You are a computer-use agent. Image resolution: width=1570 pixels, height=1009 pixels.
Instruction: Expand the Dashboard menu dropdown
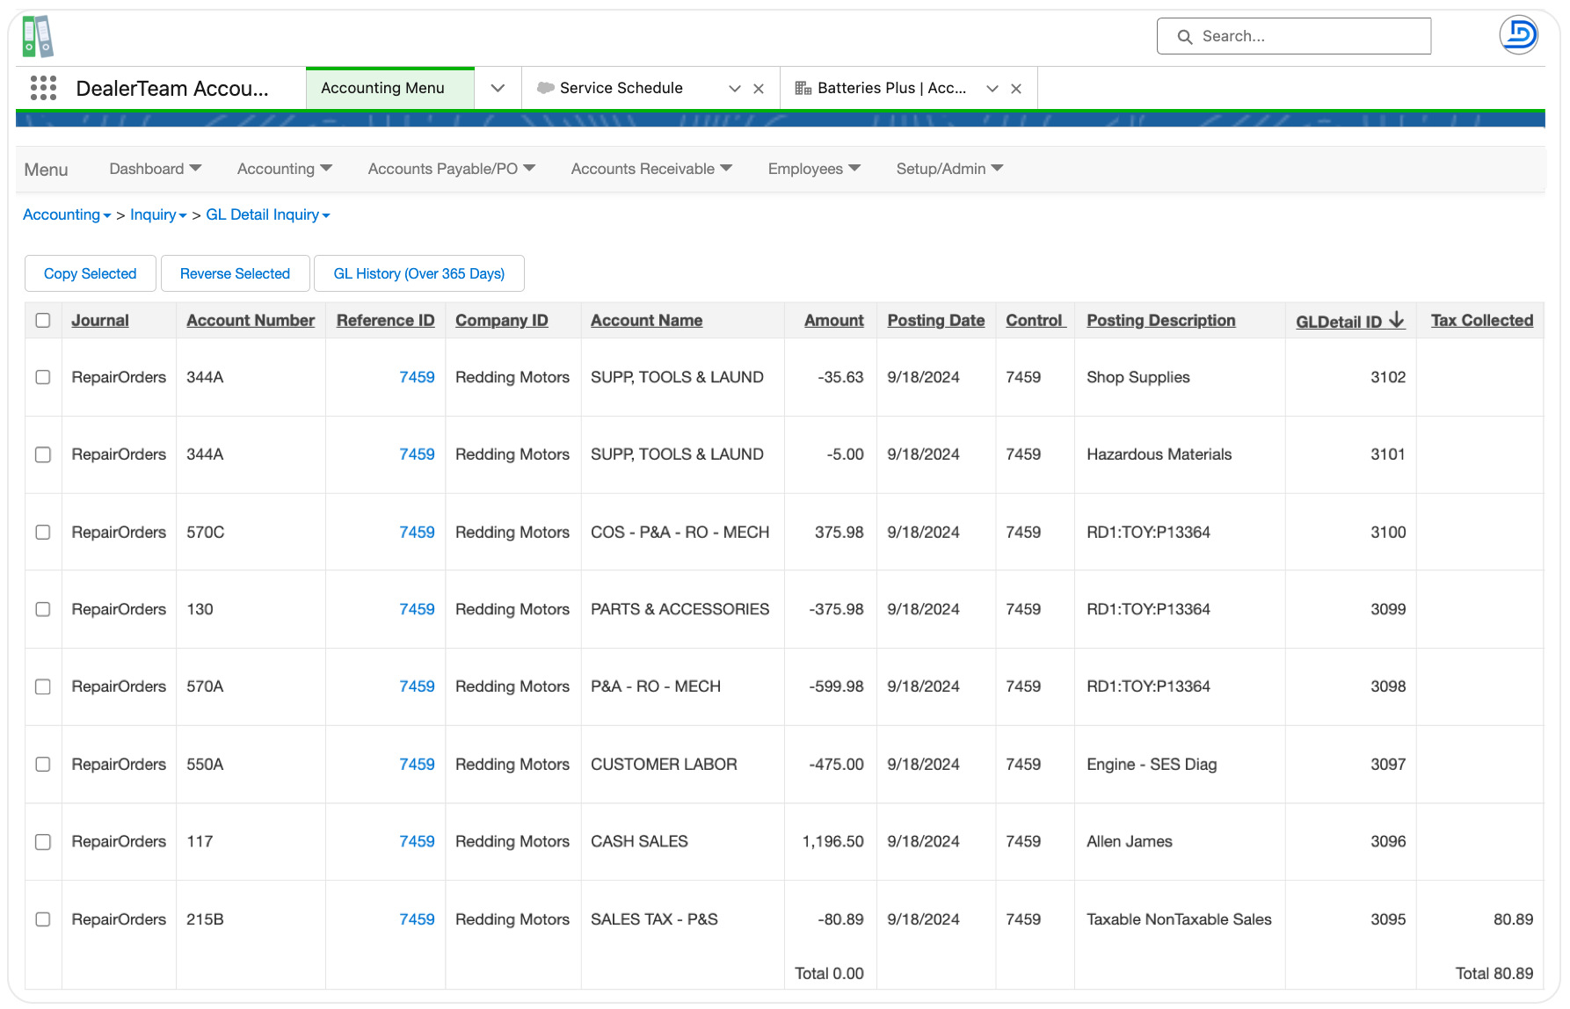pyautogui.click(x=156, y=169)
